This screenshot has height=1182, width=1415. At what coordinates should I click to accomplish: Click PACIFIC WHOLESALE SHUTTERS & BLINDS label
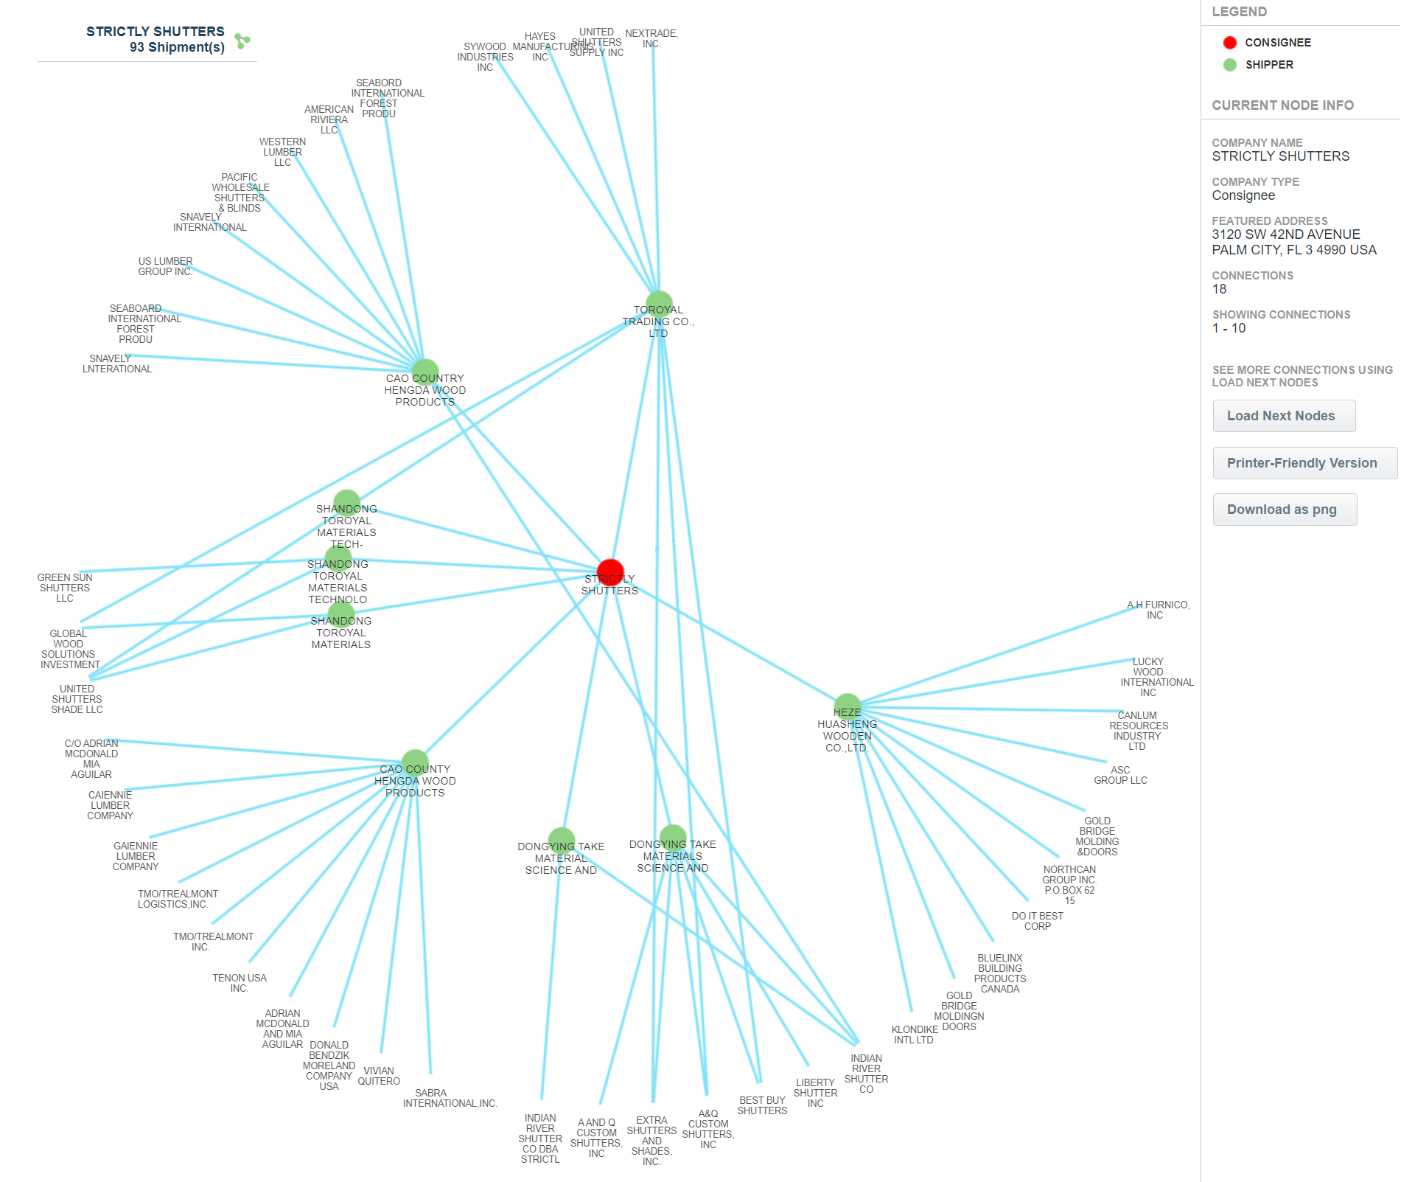click(x=240, y=192)
